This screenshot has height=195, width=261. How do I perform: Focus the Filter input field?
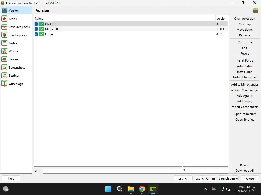135,171
